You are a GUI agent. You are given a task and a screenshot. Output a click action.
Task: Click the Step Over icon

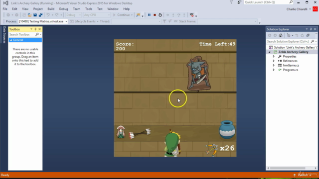[x=178, y=15]
